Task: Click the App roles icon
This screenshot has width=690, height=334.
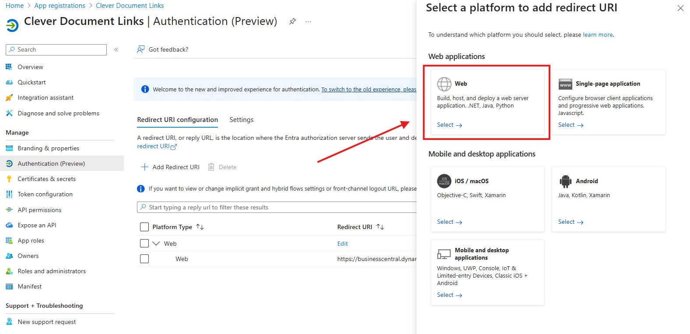Action: tap(9, 240)
